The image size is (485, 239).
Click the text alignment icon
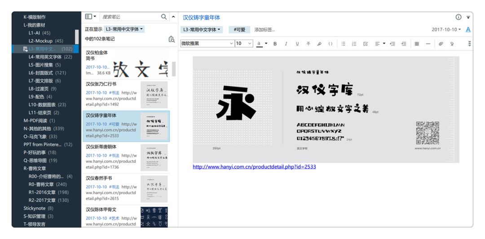coord(377,44)
